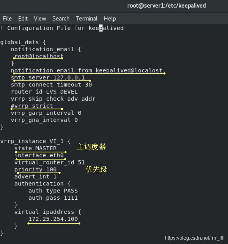The width and height of the screenshot is (228, 244).
Task: Click the 'smtp_connect_timeout 30' line
Action: [51, 85]
